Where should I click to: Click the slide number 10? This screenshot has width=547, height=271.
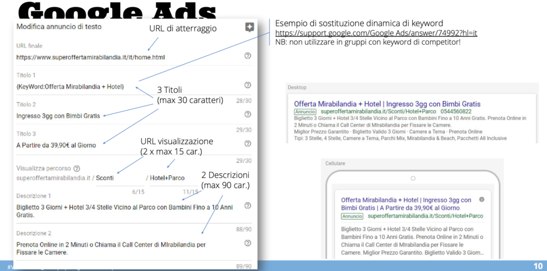click(537, 266)
